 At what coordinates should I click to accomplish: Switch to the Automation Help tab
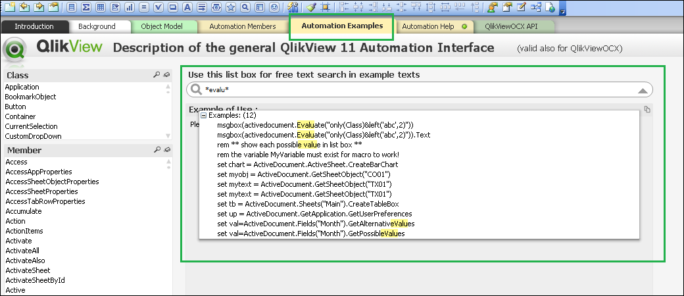[433, 26]
